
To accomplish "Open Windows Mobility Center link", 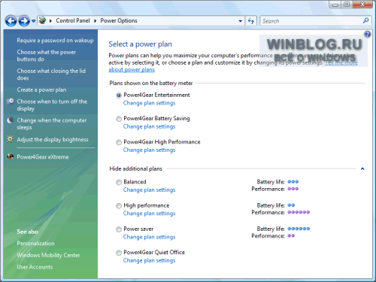I will [x=48, y=255].
